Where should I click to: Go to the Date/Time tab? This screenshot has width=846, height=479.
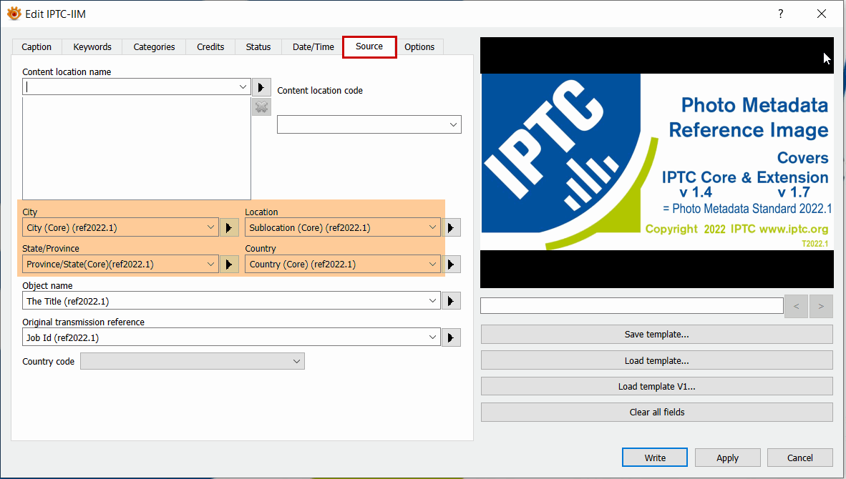(313, 47)
